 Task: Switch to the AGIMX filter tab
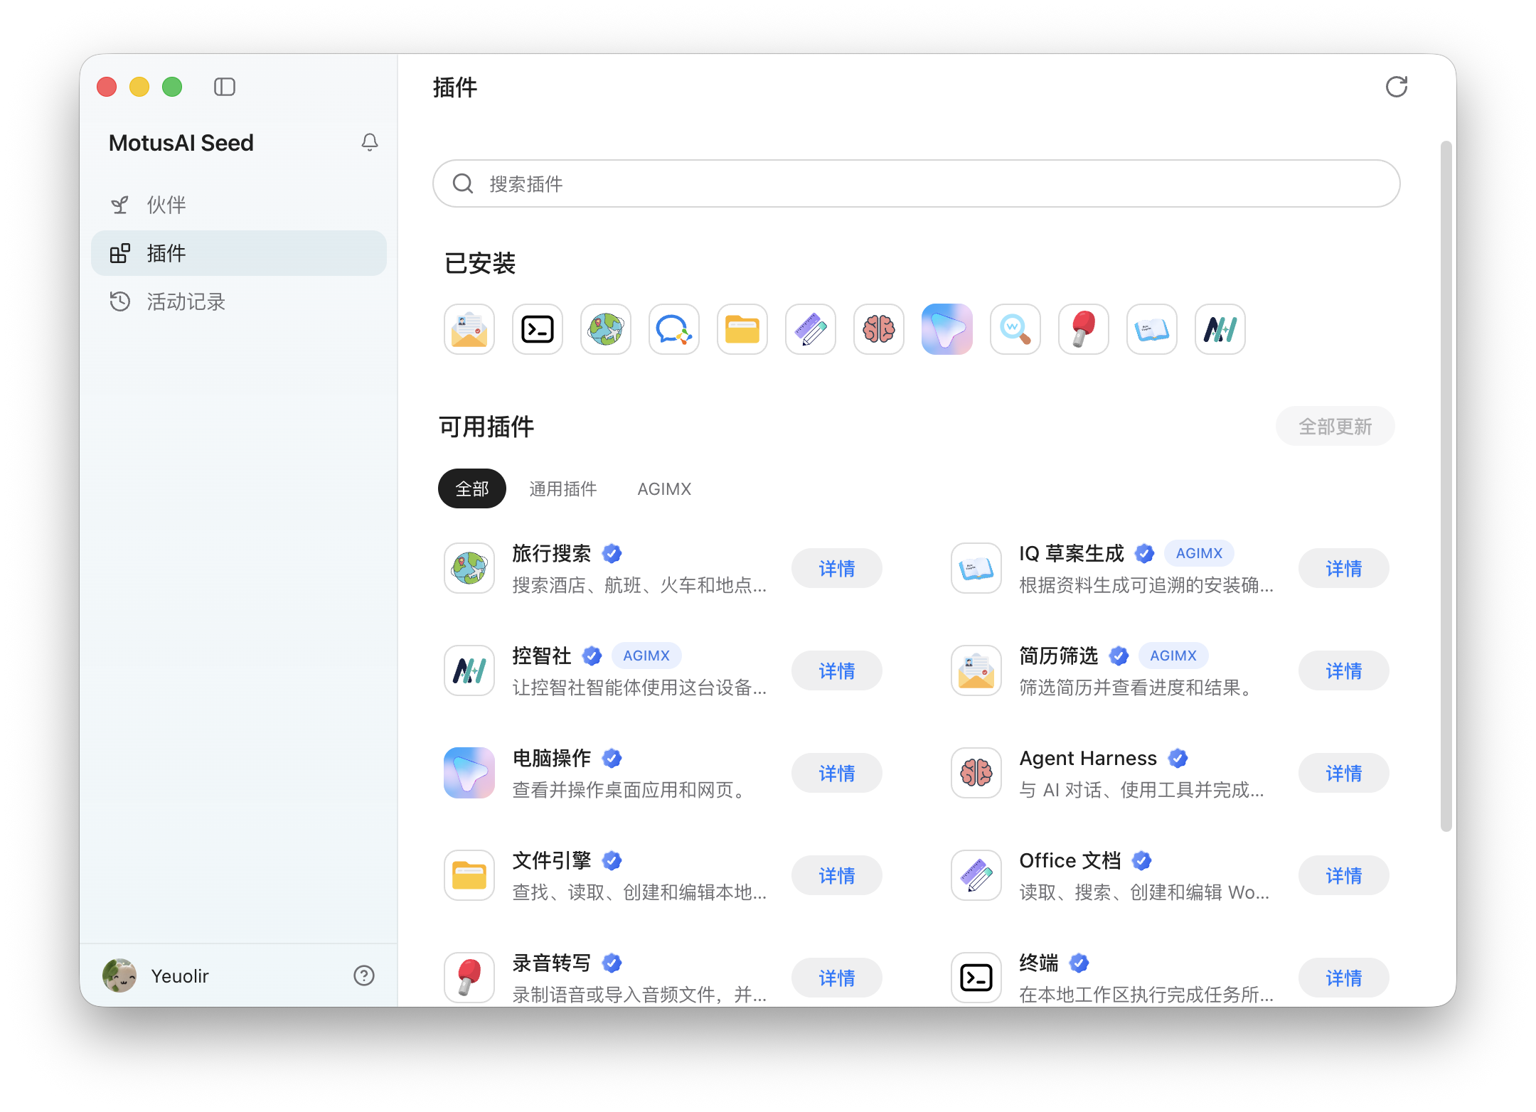(x=664, y=488)
